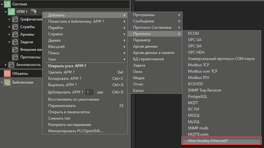This screenshot has height=148, width=264.
Task: Expand the Задачи tree node
Action: click(10, 42)
